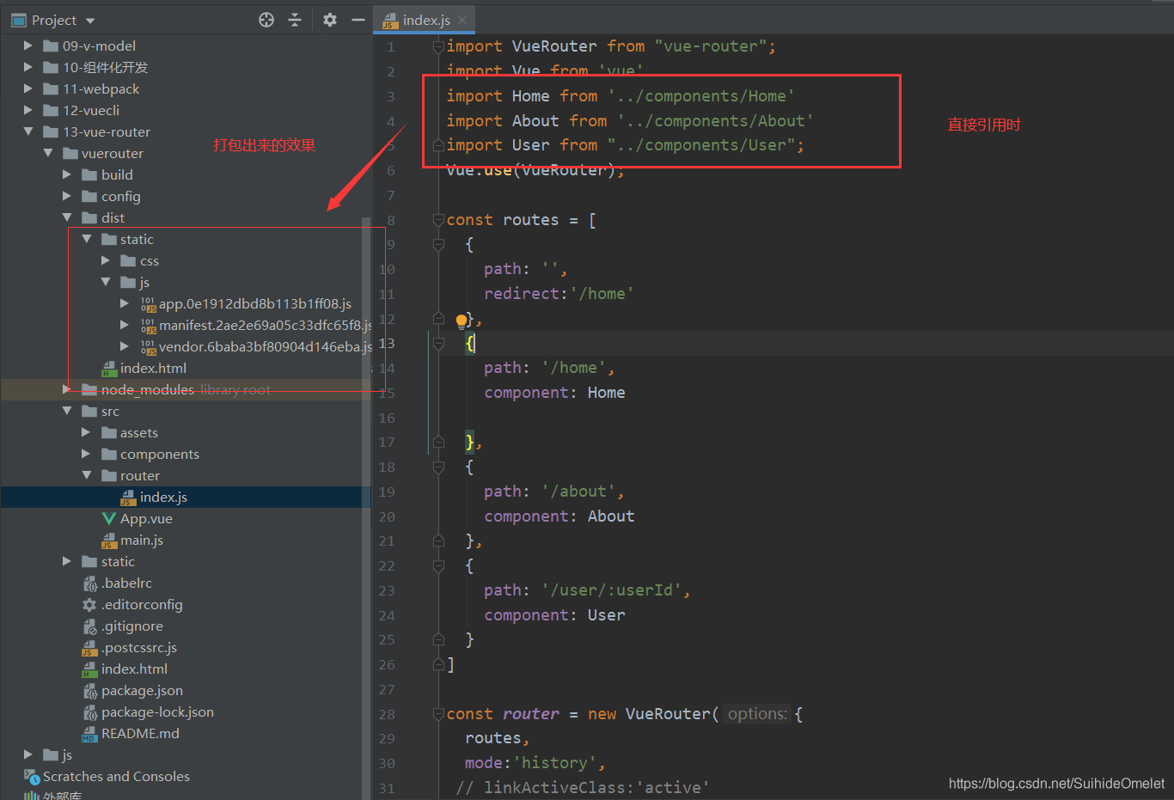The width and height of the screenshot is (1174, 800).
Task: Expand the 09-v-model folder
Action: pos(28,46)
